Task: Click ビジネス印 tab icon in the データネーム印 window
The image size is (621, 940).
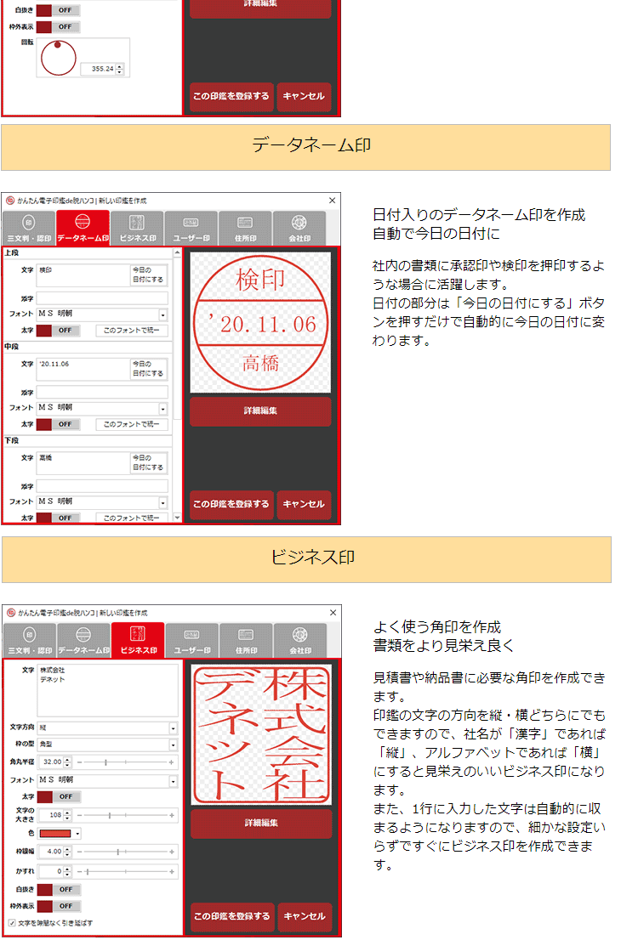Action: pyautogui.click(x=137, y=223)
